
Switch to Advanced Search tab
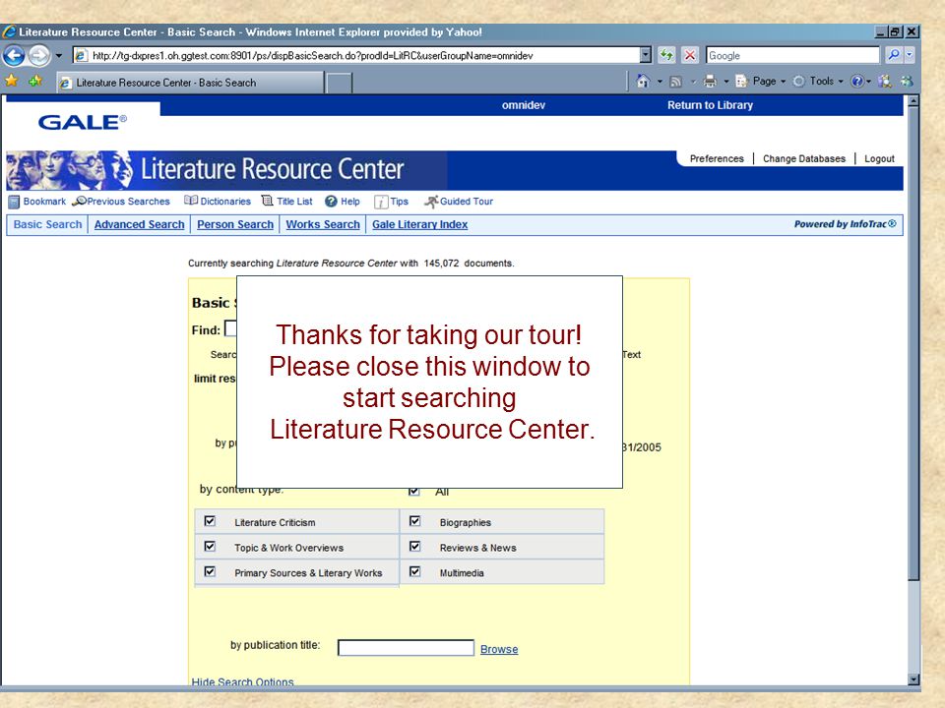(x=139, y=224)
